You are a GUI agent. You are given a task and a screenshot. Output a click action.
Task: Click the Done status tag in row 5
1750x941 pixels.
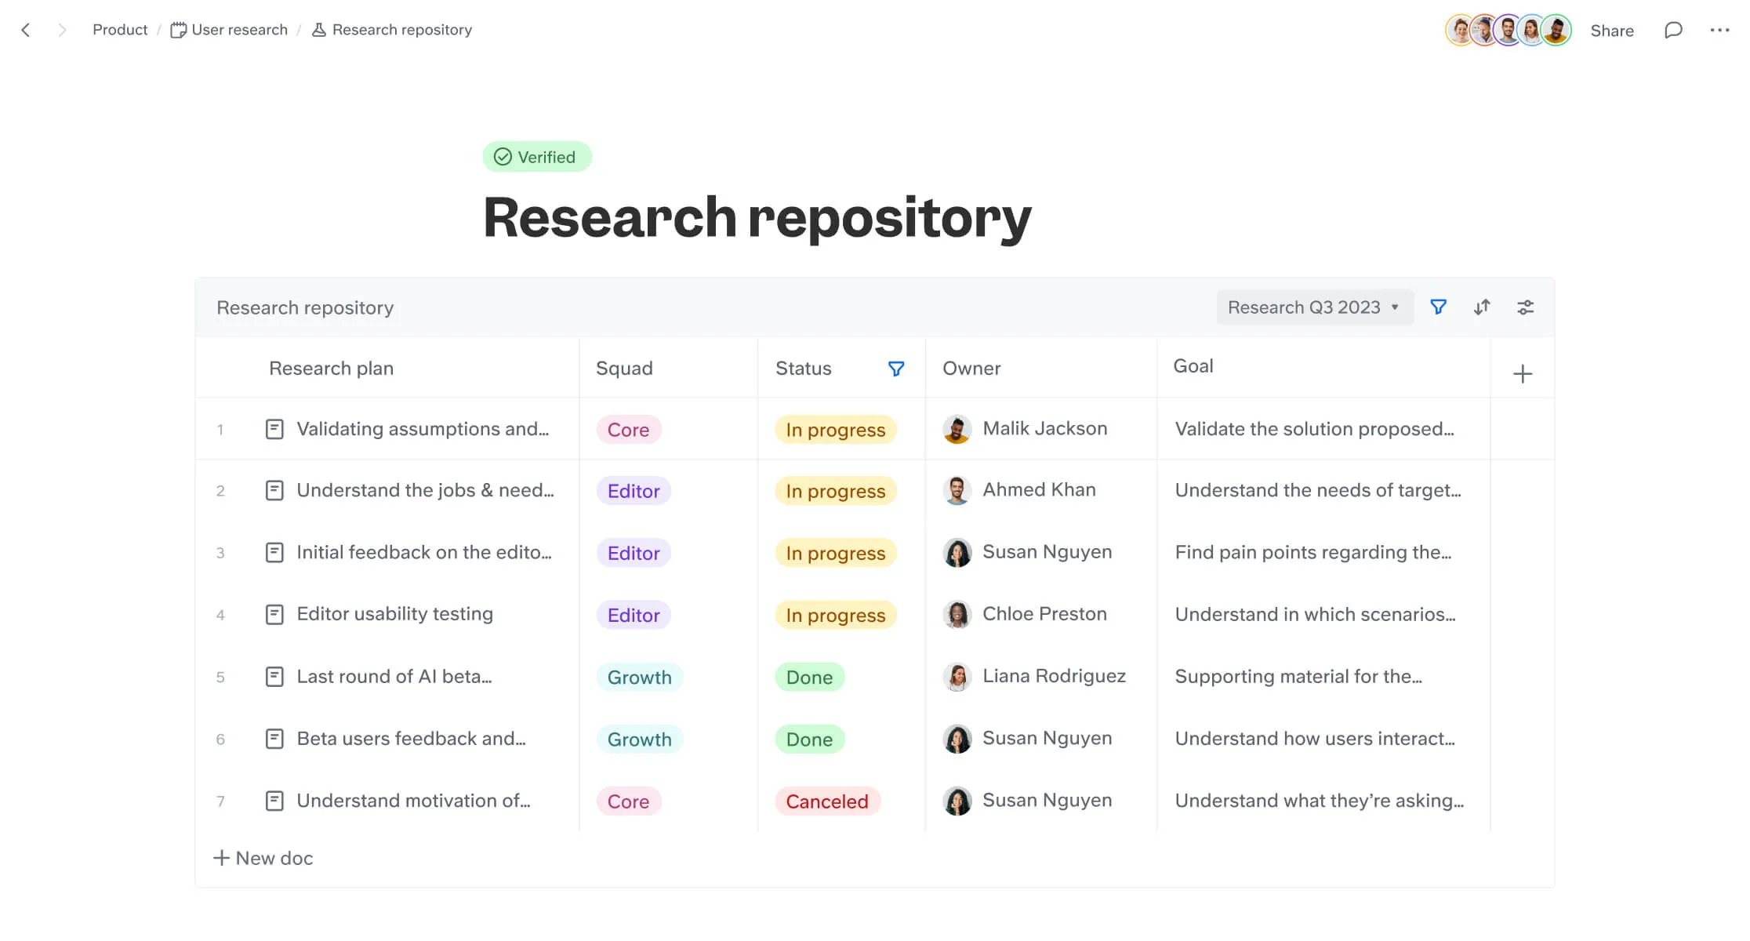[x=809, y=678]
